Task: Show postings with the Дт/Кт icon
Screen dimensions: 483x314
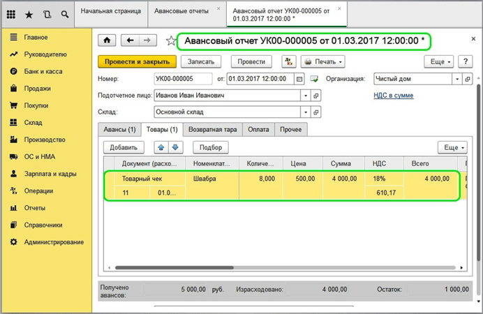Action: pyautogui.click(x=288, y=62)
